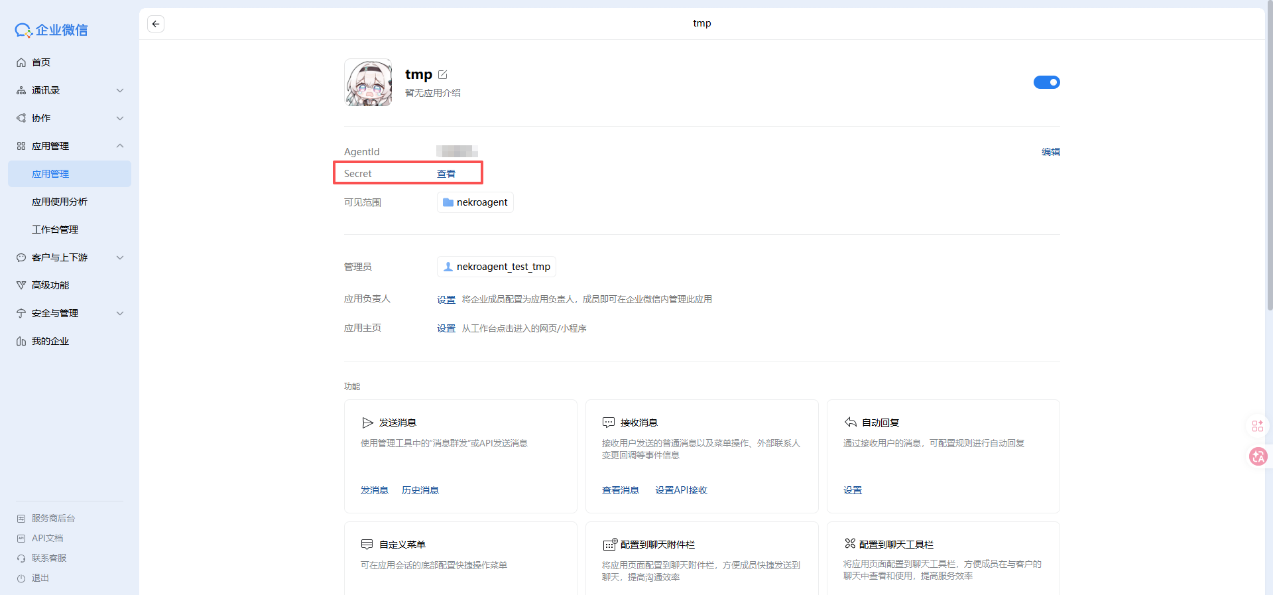Click the 暂无应用介绍 description text
Viewport: 1273px width, 595px height.
pyautogui.click(x=433, y=93)
